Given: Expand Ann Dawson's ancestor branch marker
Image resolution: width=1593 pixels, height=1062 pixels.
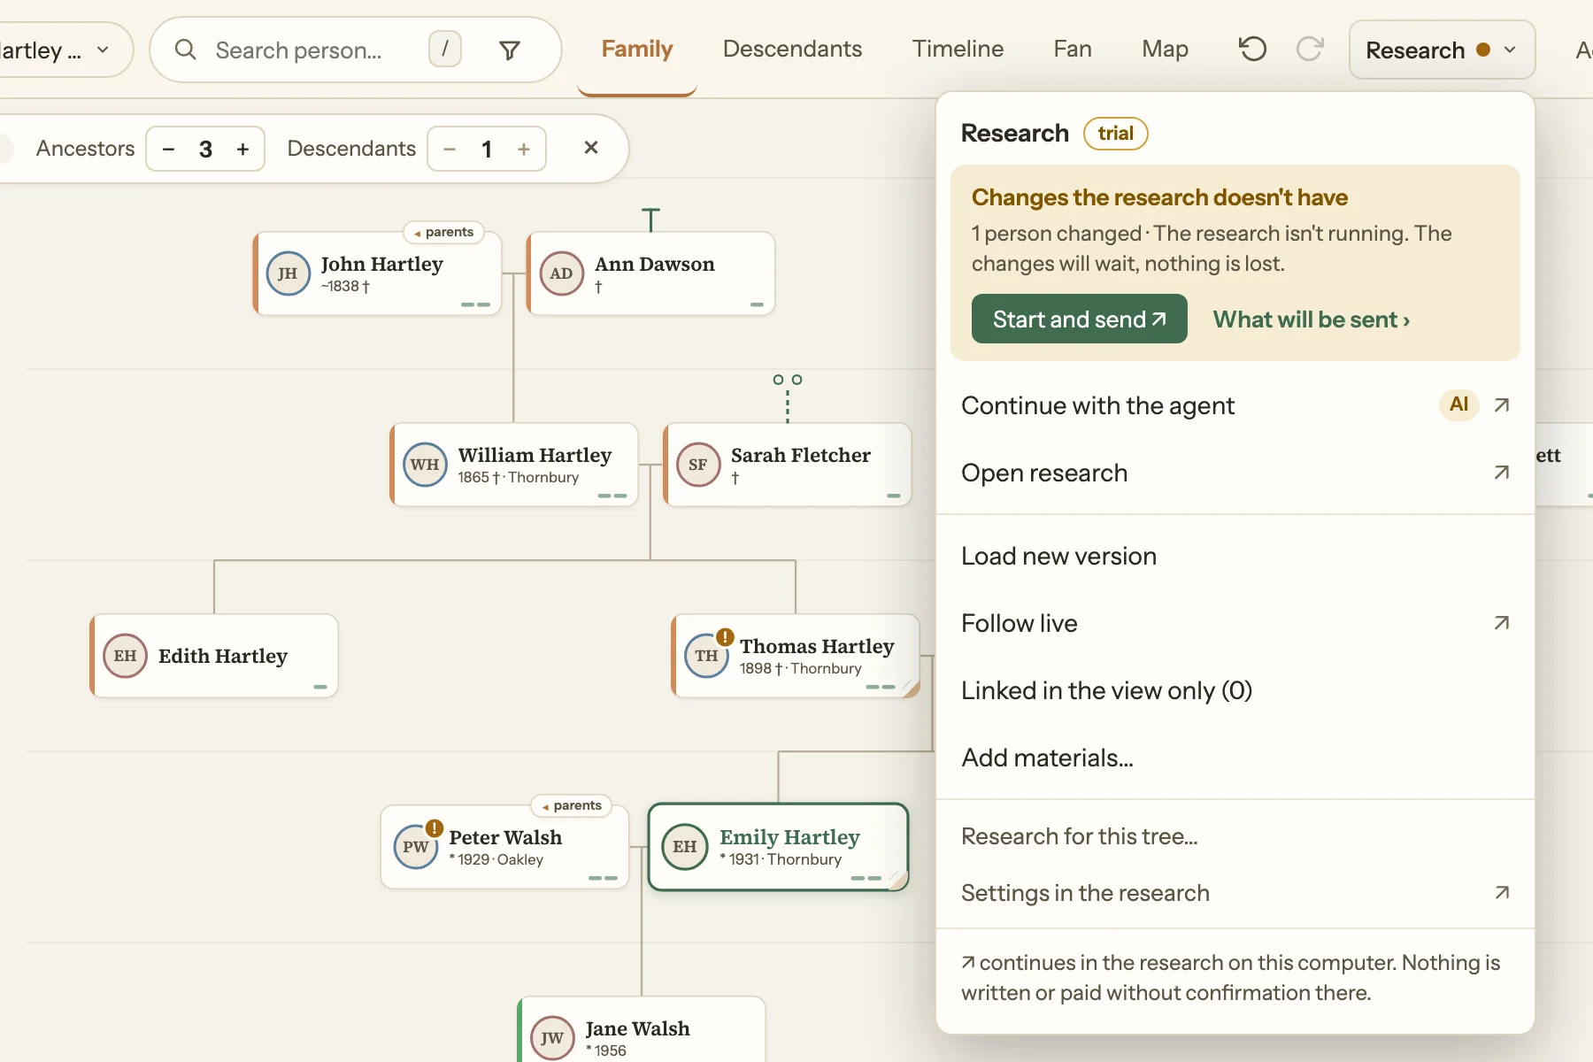Looking at the screenshot, I should [650, 219].
